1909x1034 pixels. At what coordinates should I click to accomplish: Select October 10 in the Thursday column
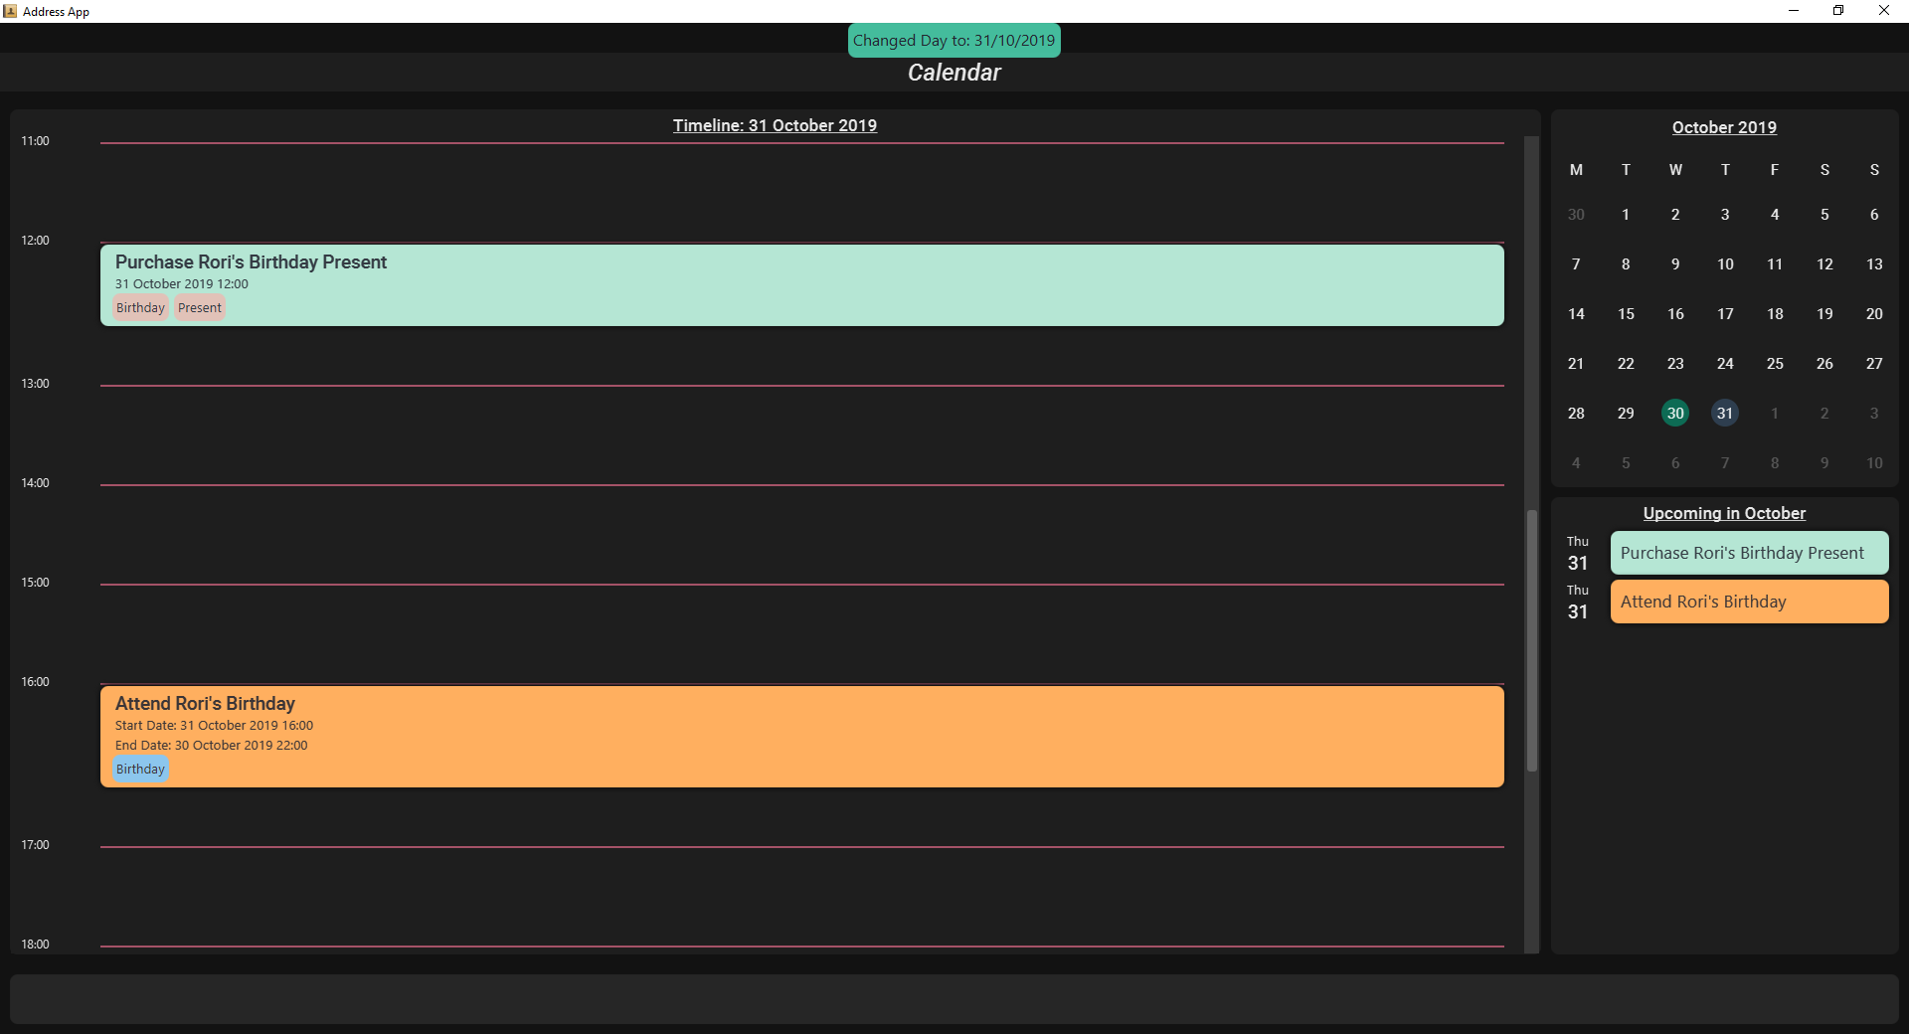(x=1725, y=264)
